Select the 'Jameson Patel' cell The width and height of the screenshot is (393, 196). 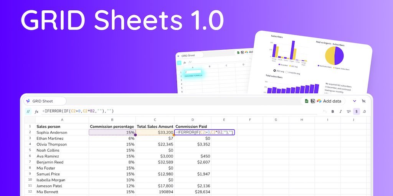62,186
